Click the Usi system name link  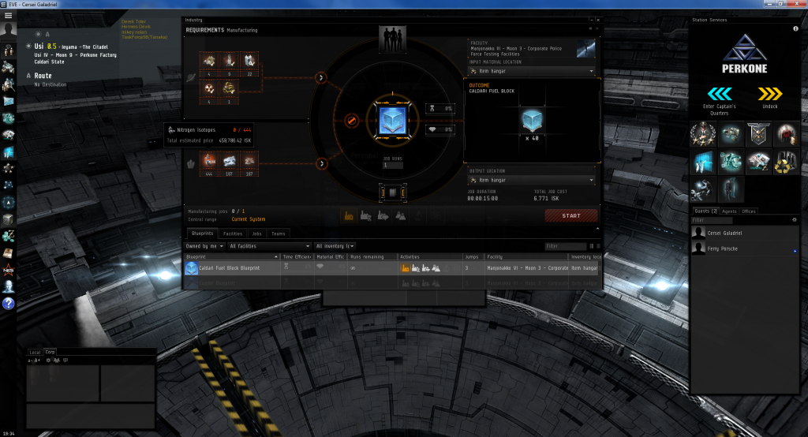[39, 47]
